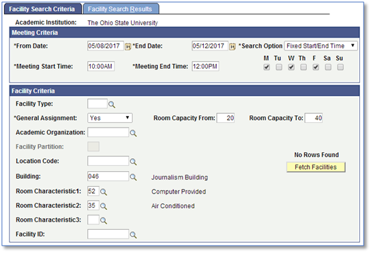This screenshot has height=253, width=371.
Task: Click the Fetch Facilities button
Action: [x=316, y=167]
